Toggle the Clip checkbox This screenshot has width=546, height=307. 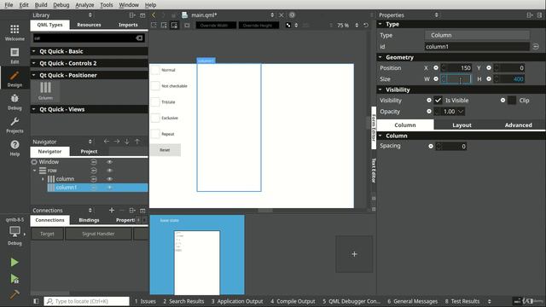pos(512,101)
